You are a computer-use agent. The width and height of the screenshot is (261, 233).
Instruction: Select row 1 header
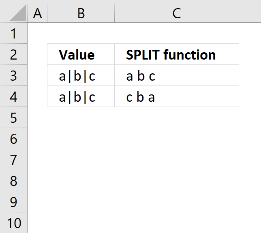coord(14,33)
